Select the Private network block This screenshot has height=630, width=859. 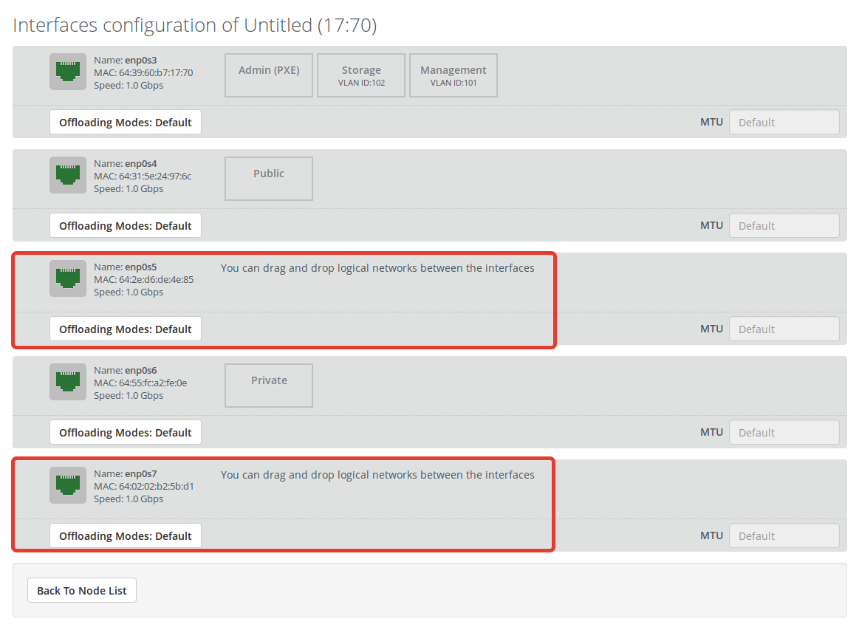[x=269, y=386]
